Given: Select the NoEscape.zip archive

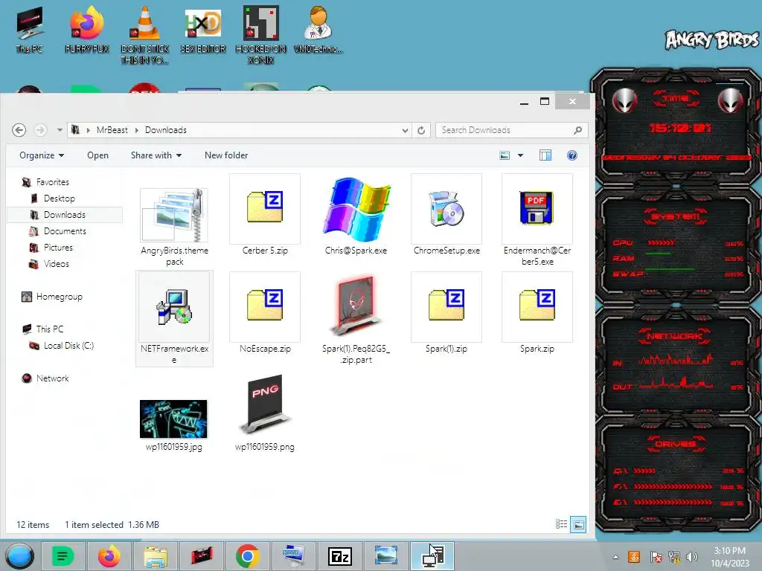Looking at the screenshot, I should (x=265, y=305).
